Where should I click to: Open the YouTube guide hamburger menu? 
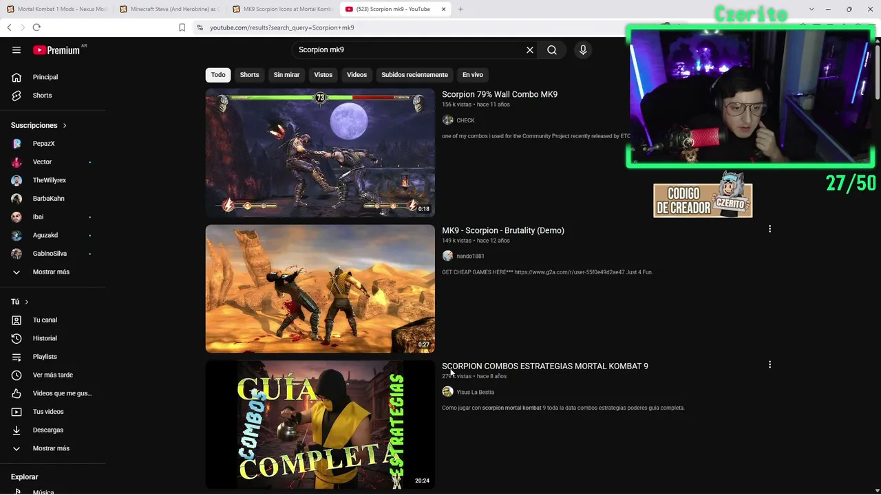click(17, 49)
